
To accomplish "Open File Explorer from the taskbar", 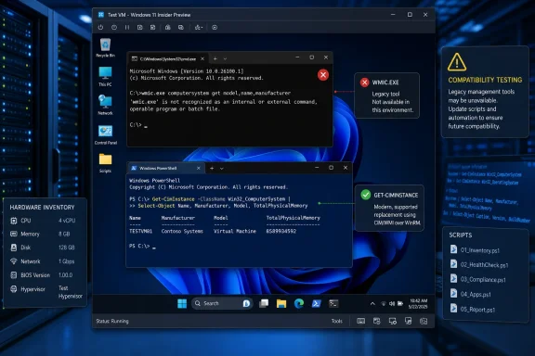I will pyautogui.click(x=281, y=303).
